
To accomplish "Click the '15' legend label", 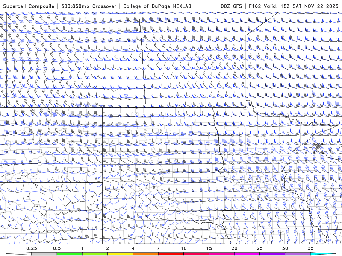I will tap(209, 248).
